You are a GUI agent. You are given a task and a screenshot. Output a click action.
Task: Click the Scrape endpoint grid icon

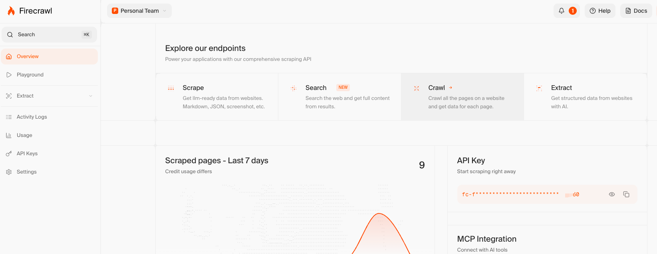tap(171, 88)
